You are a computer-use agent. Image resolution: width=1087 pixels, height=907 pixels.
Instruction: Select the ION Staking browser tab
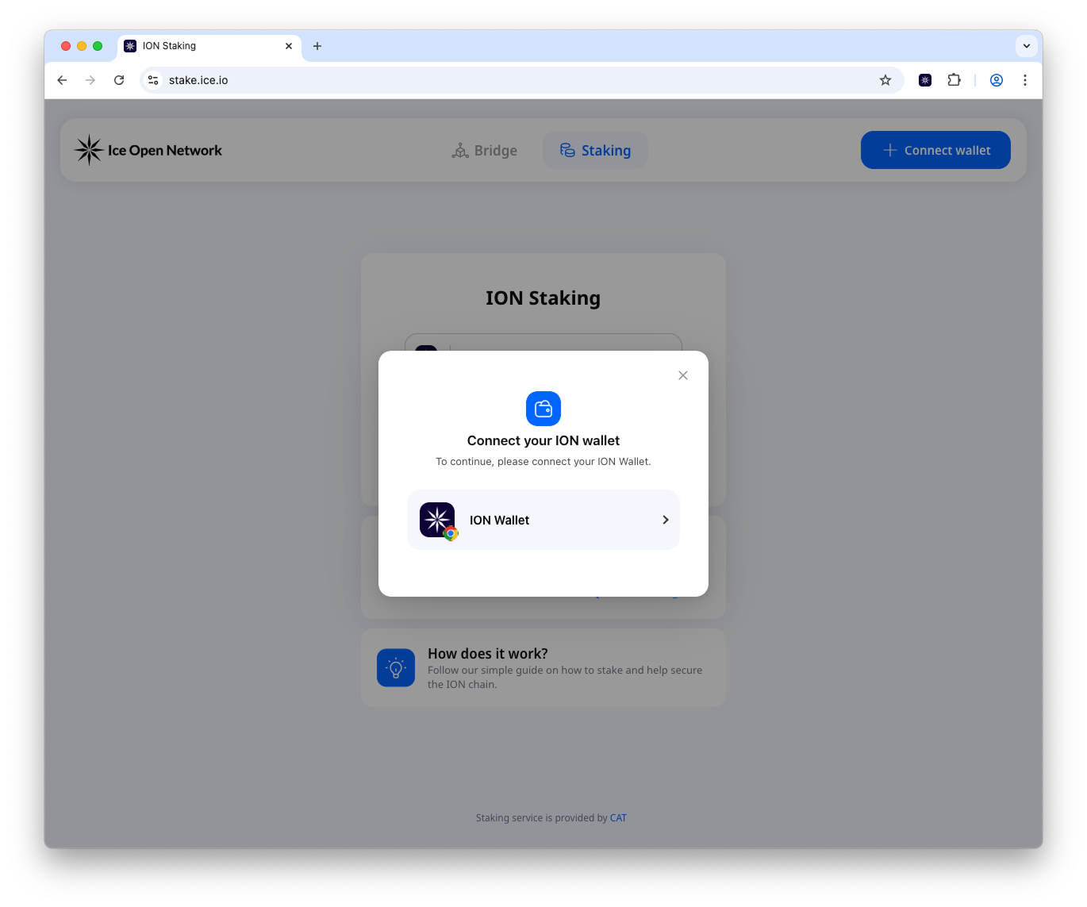point(209,46)
